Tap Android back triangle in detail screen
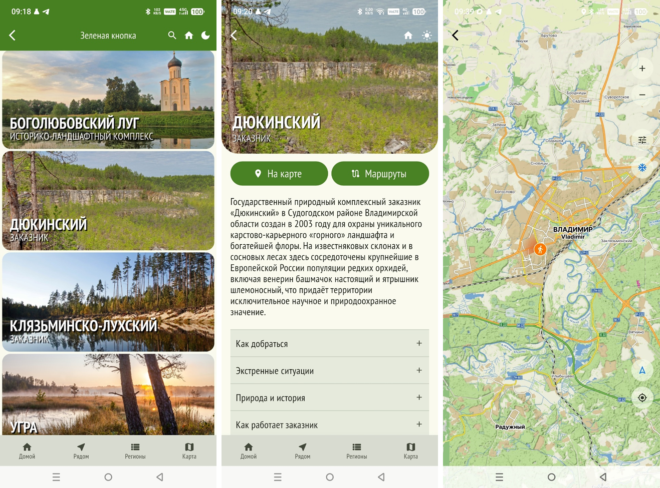This screenshot has width=660, height=488. click(x=381, y=477)
